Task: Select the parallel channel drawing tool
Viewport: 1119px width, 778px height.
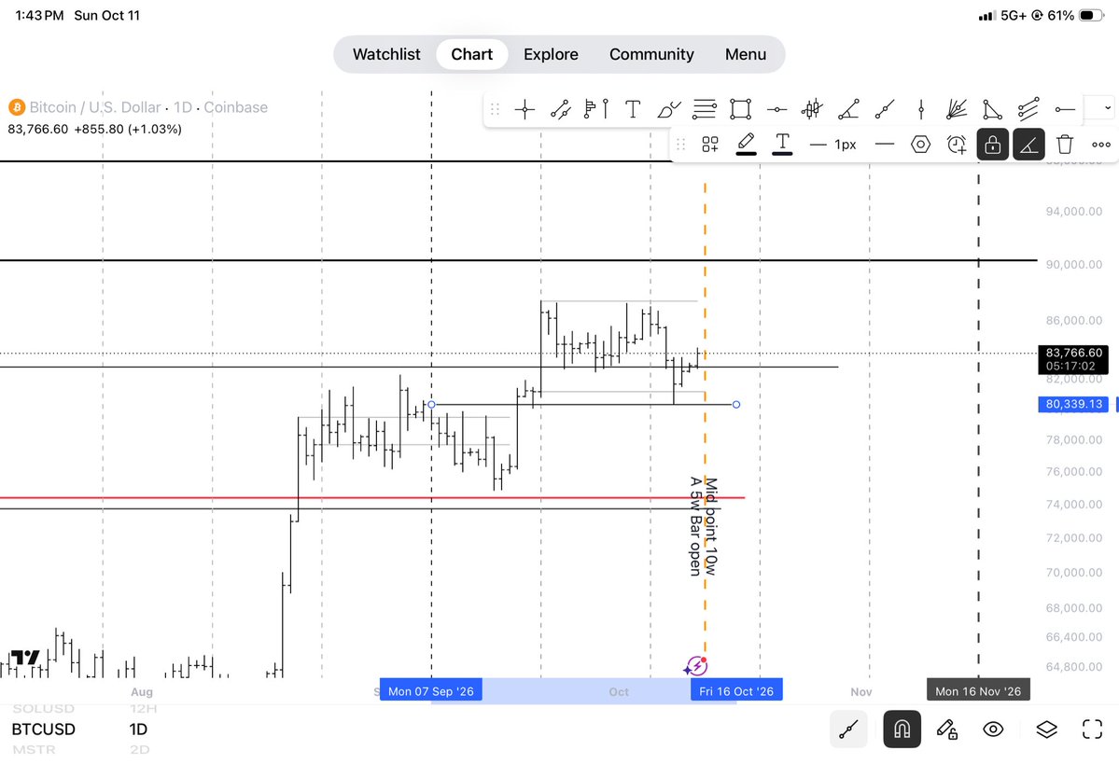Action: (x=560, y=109)
